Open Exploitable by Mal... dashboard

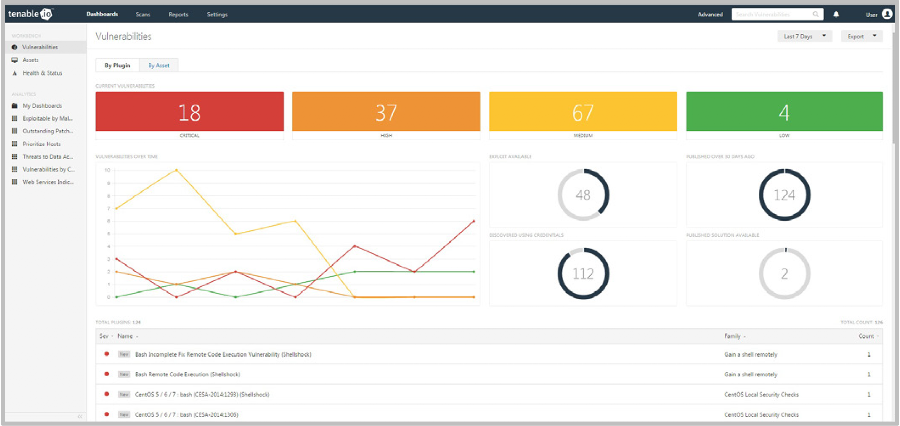click(48, 118)
